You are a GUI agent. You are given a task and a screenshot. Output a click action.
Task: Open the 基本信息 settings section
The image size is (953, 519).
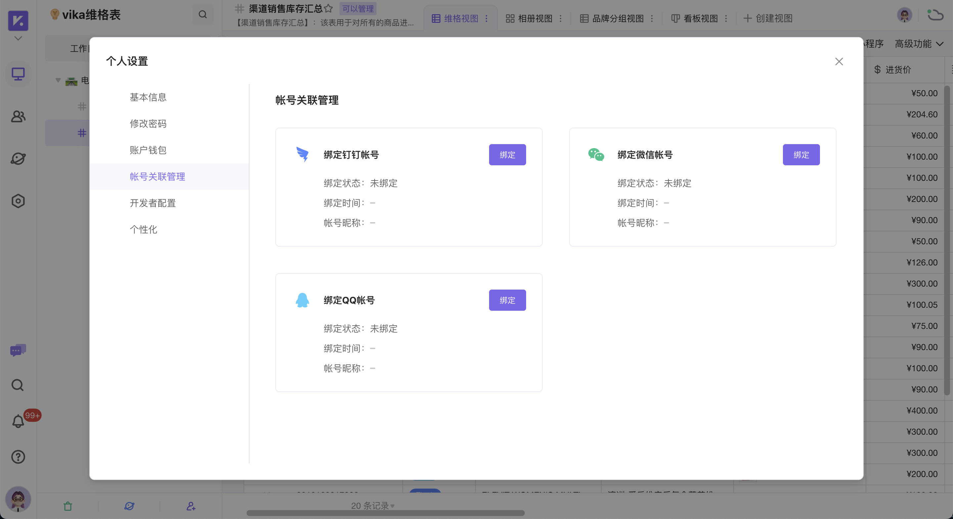[148, 97]
